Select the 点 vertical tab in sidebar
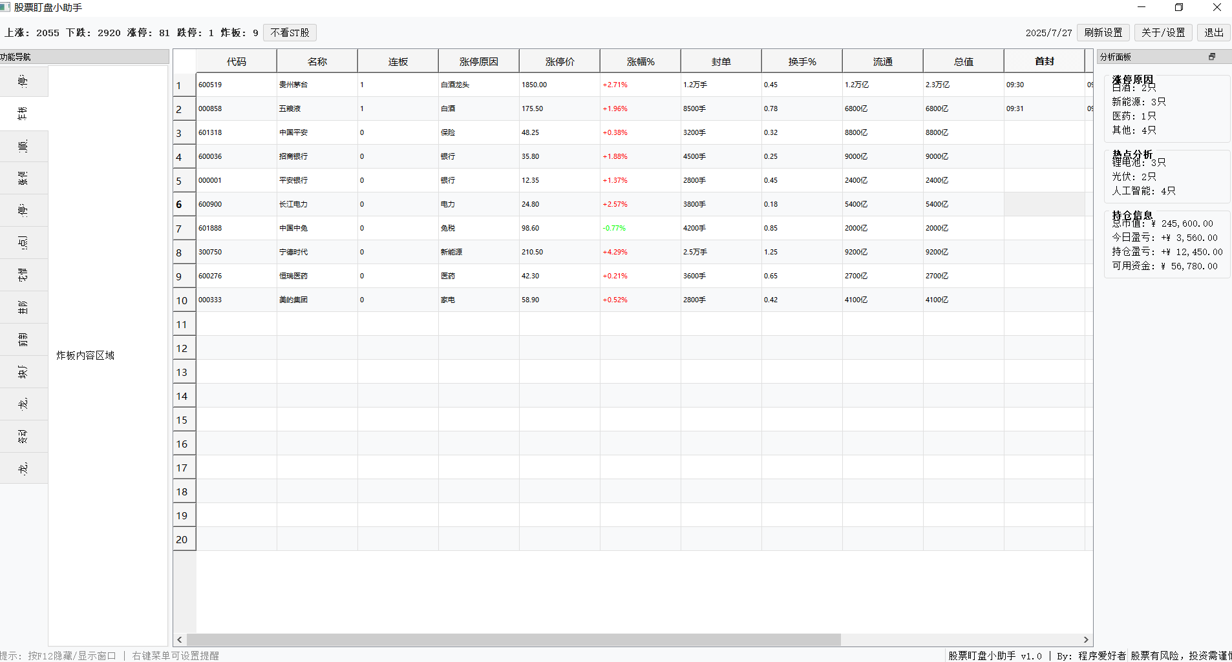This screenshot has width=1232, height=662. pyautogui.click(x=24, y=243)
